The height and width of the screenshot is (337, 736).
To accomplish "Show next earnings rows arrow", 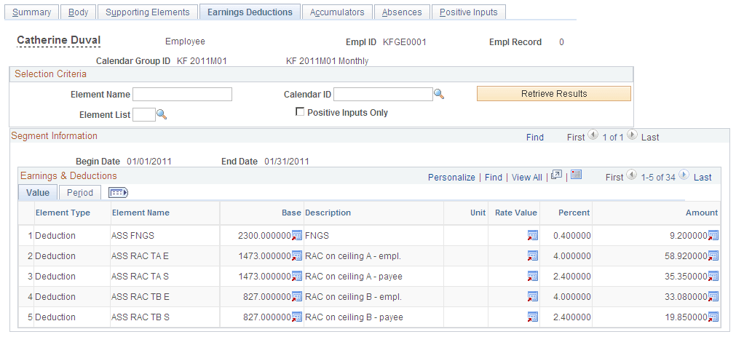I will 684,175.
